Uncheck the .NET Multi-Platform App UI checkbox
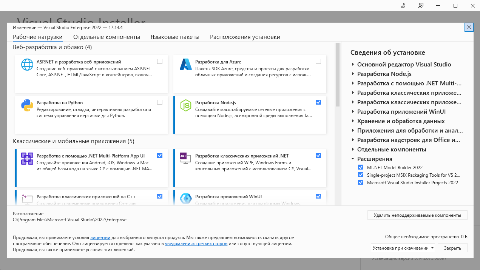480x270 pixels. click(x=160, y=156)
